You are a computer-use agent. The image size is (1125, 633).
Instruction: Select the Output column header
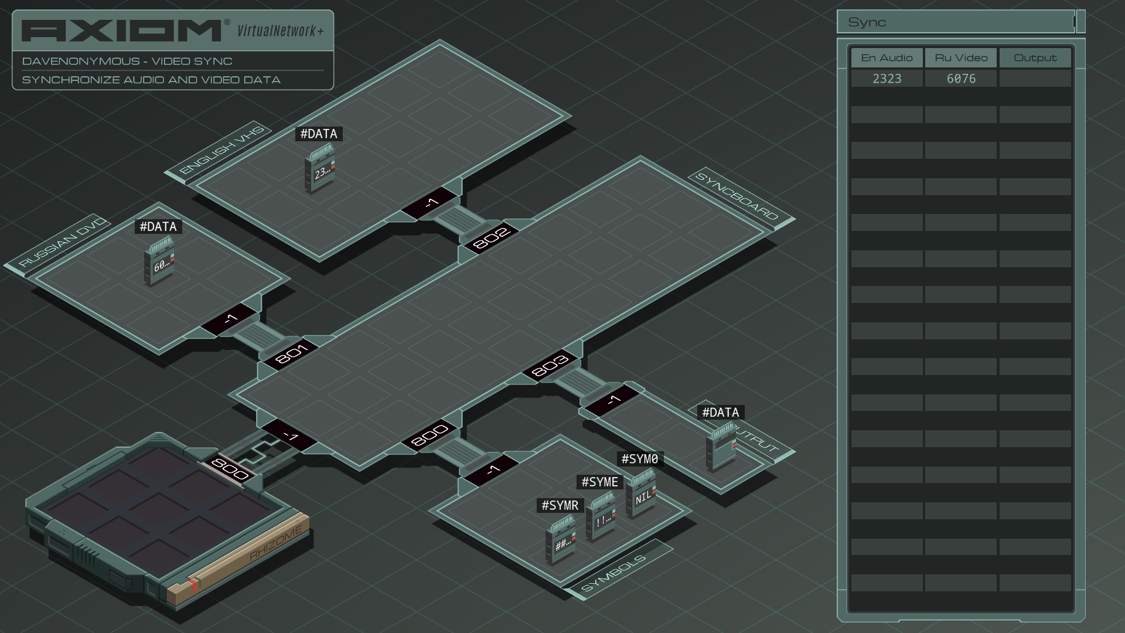1035,58
